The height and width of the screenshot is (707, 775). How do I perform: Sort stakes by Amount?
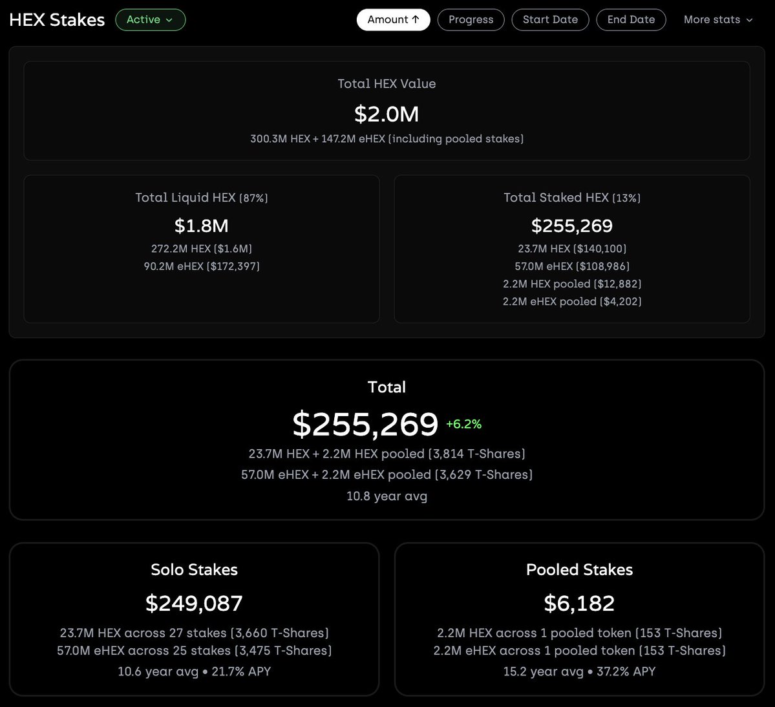[394, 20]
